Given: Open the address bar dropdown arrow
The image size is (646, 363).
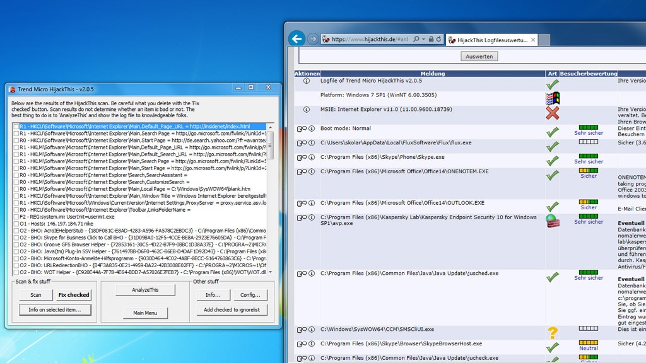Looking at the screenshot, I should pyautogui.click(x=423, y=40).
